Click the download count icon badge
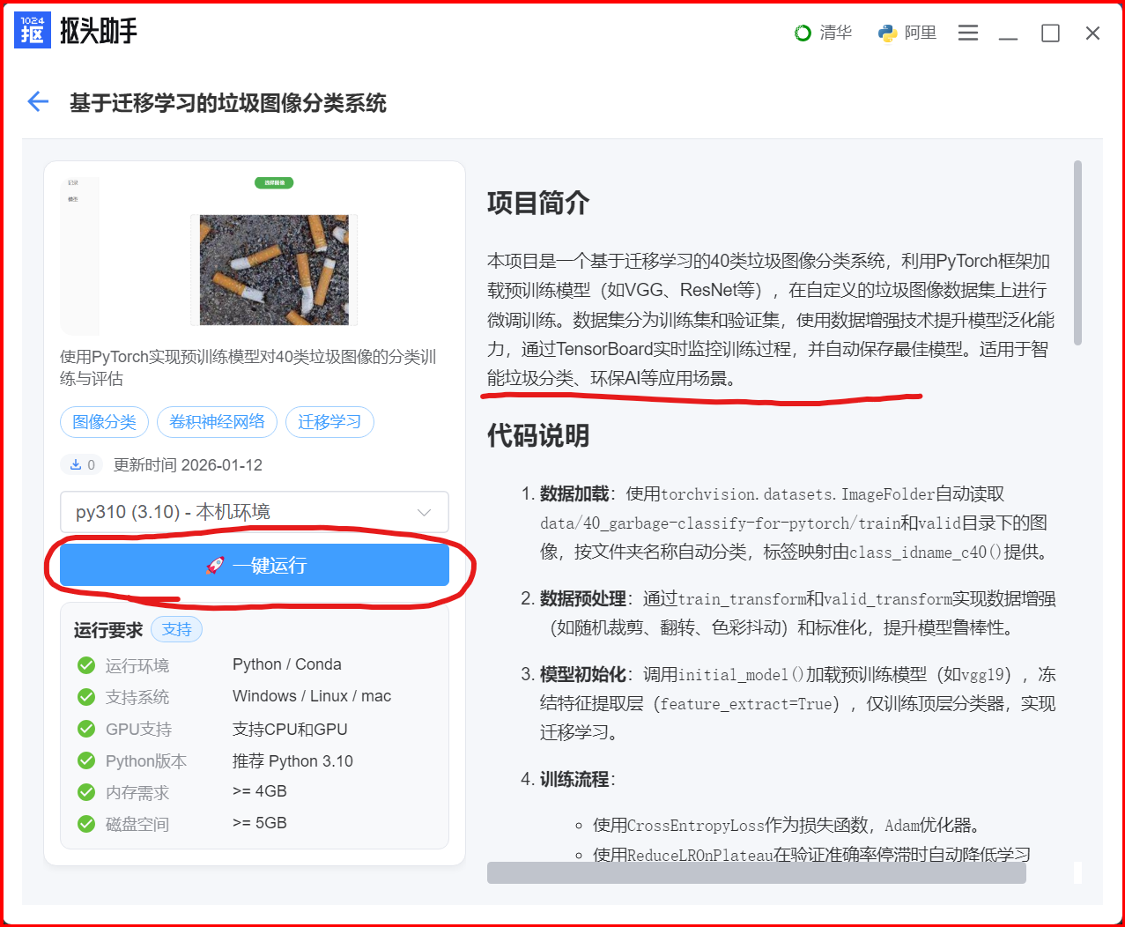This screenshot has height=927, width=1125. [x=82, y=464]
